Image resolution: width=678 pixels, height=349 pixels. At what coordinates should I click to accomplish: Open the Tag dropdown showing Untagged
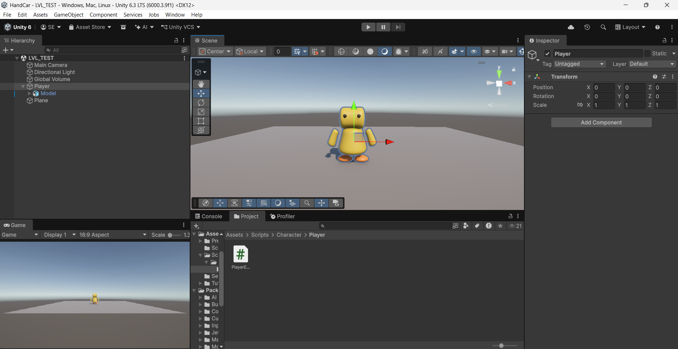(x=579, y=64)
